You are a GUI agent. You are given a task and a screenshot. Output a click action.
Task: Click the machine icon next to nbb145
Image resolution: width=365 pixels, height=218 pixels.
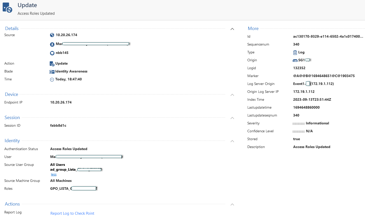point(52,53)
